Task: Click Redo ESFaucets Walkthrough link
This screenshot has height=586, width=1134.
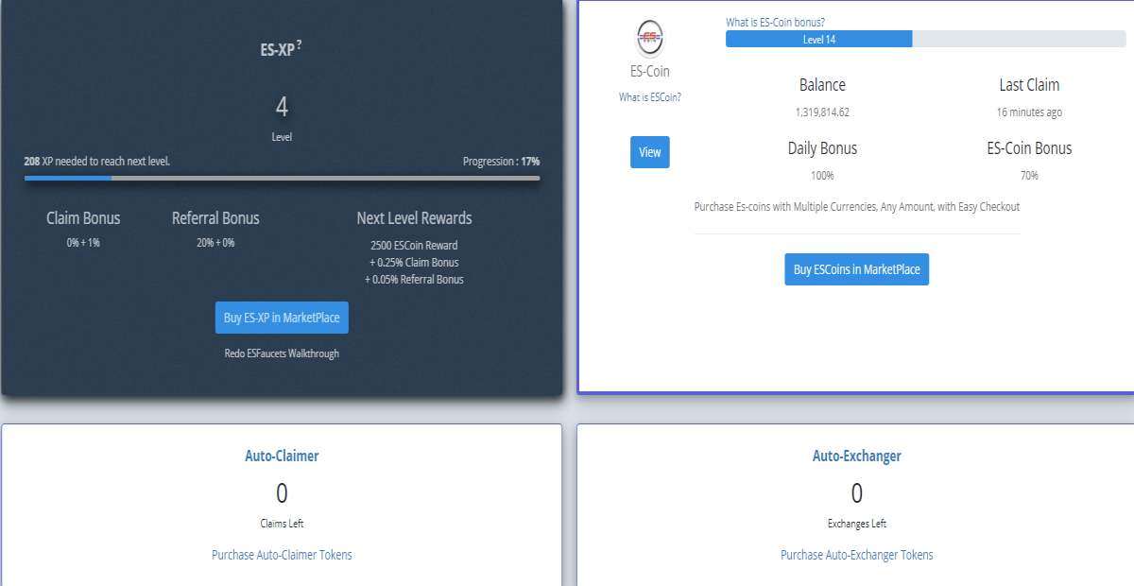Action: 282,353
